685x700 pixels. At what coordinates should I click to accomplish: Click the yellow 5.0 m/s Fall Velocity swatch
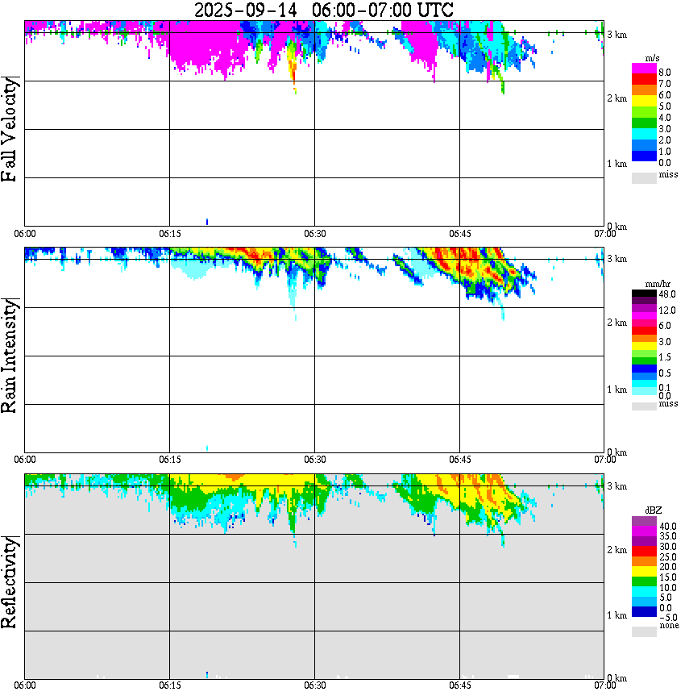point(644,101)
